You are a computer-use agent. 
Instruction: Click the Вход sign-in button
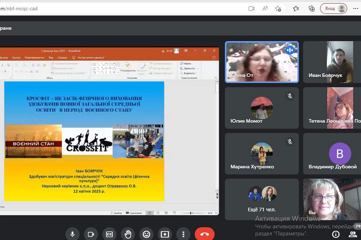(x=334, y=8)
